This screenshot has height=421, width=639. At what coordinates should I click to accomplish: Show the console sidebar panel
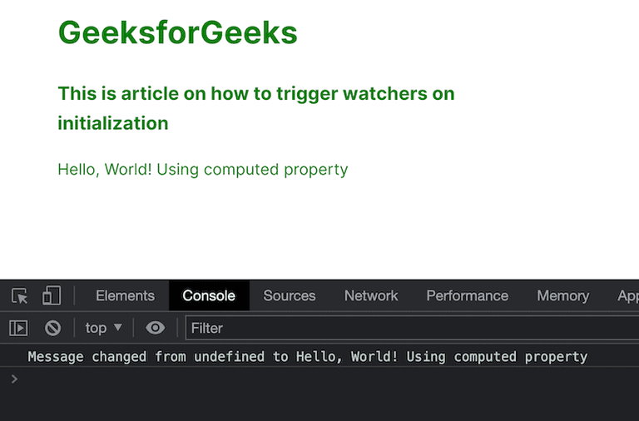(x=18, y=328)
